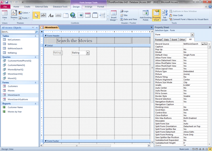Open the All Access Objects dropdown

pos(33,28)
